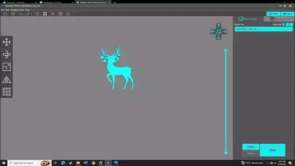Rotate view right with the right arrow
The height and width of the screenshot is (166, 295).
click(x=224, y=31)
